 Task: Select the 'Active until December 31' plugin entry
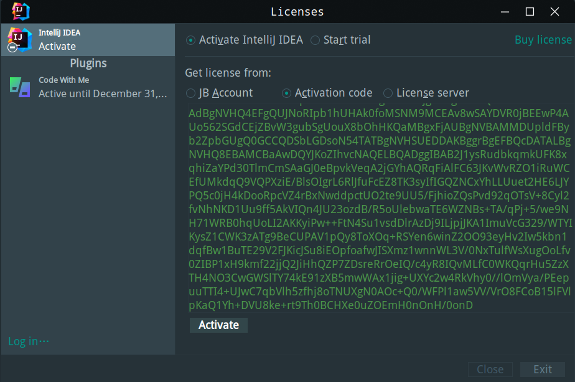point(103,93)
